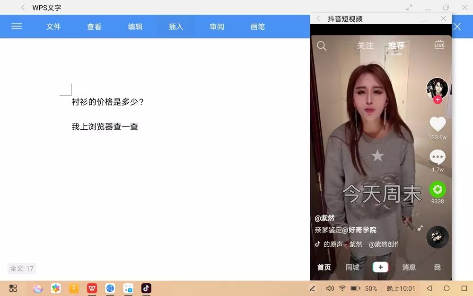473x296 pixels.
Task: Click the 今天周末 video caption overlay
Action: click(382, 194)
